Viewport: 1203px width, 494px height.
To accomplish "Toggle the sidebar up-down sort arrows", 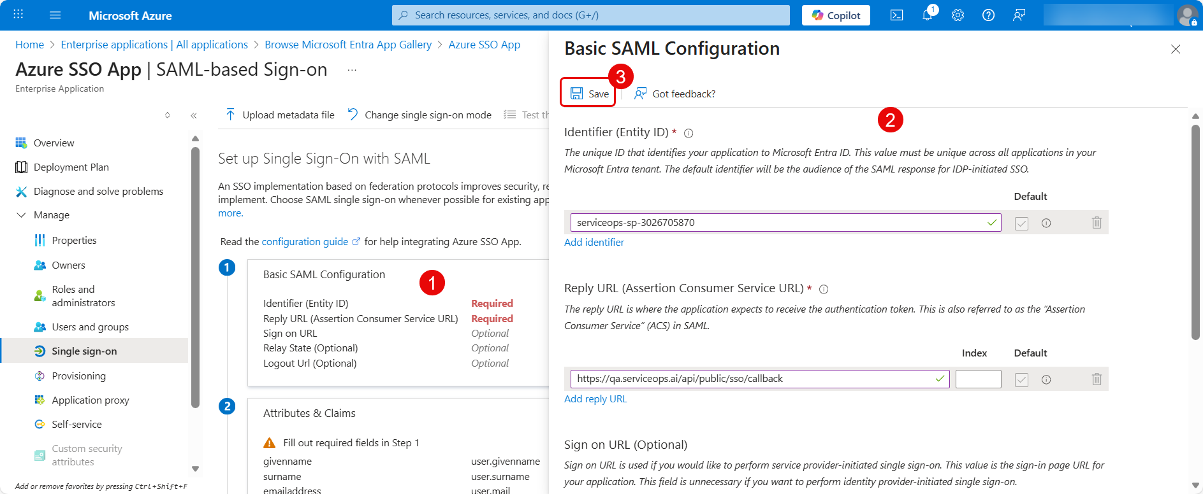I will [168, 115].
